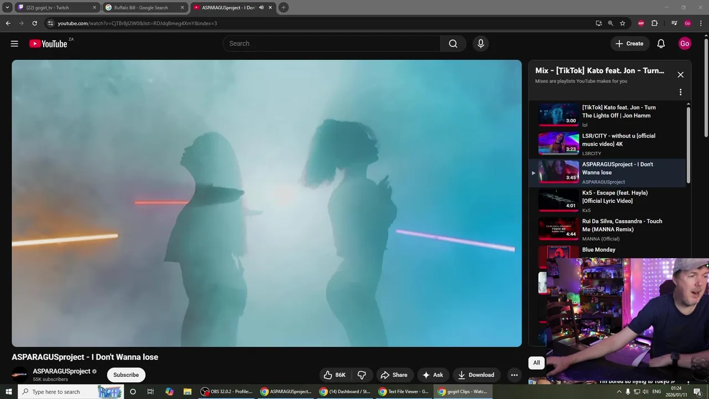Download the video
The image size is (709, 399).
click(x=476, y=375)
